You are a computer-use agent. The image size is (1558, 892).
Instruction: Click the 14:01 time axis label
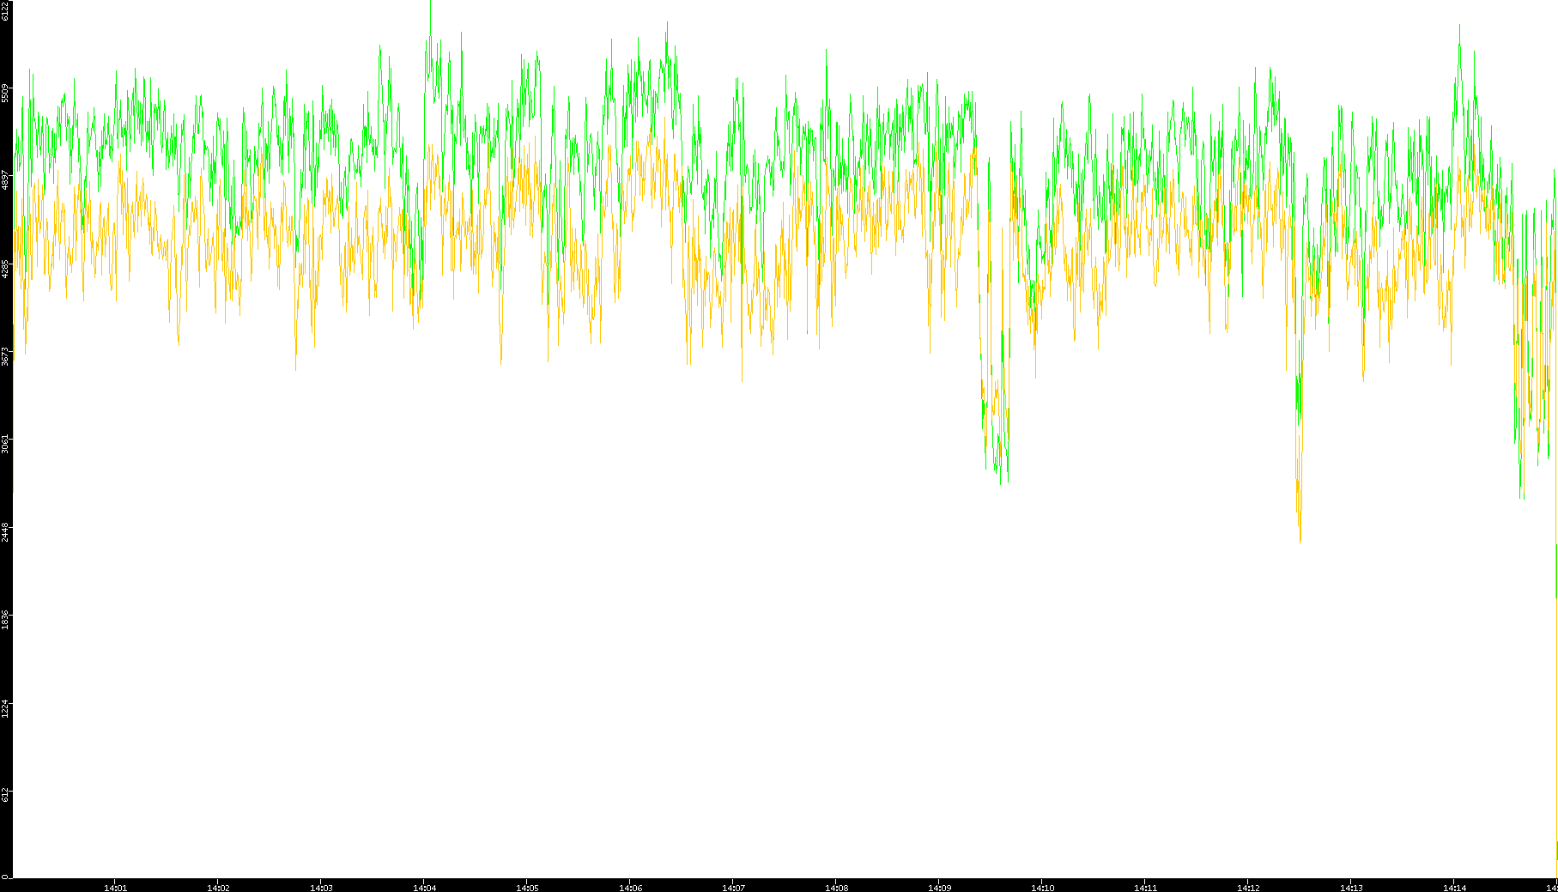pyautogui.click(x=115, y=888)
